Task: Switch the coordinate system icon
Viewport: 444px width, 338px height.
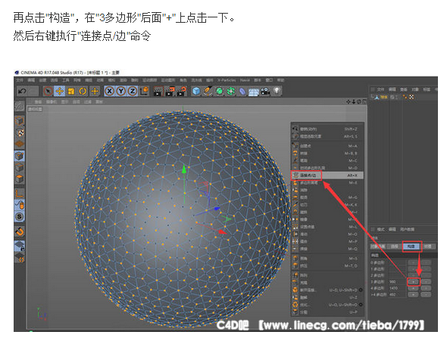Action: (x=144, y=91)
